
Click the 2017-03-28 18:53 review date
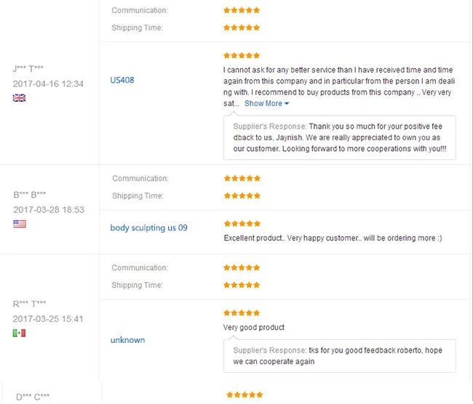tap(49, 210)
